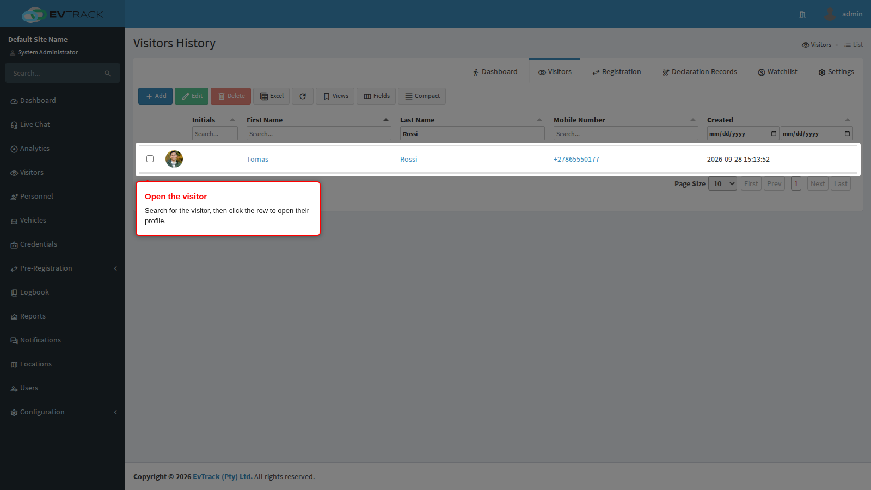Open the Settings tab
Image resolution: width=871 pixels, height=490 pixels.
pyautogui.click(x=836, y=72)
